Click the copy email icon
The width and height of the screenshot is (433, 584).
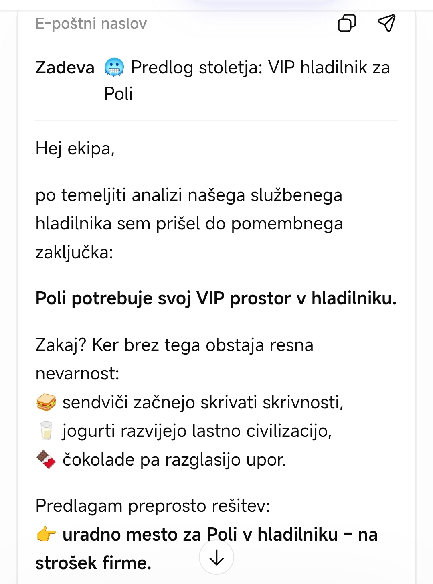pos(347,23)
